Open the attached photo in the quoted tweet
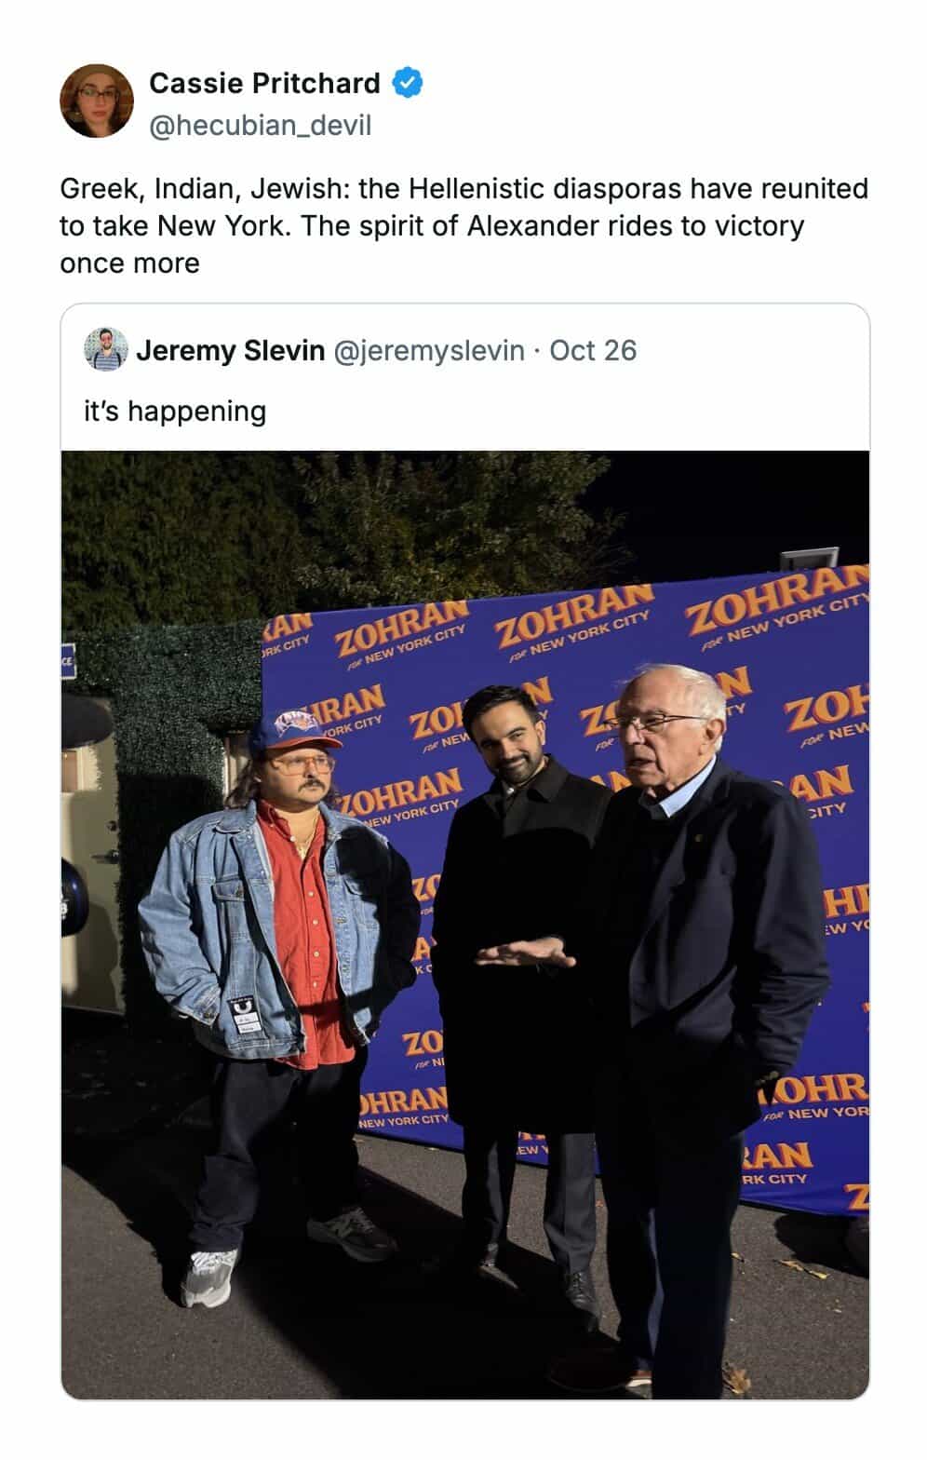 (x=465, y=925)
